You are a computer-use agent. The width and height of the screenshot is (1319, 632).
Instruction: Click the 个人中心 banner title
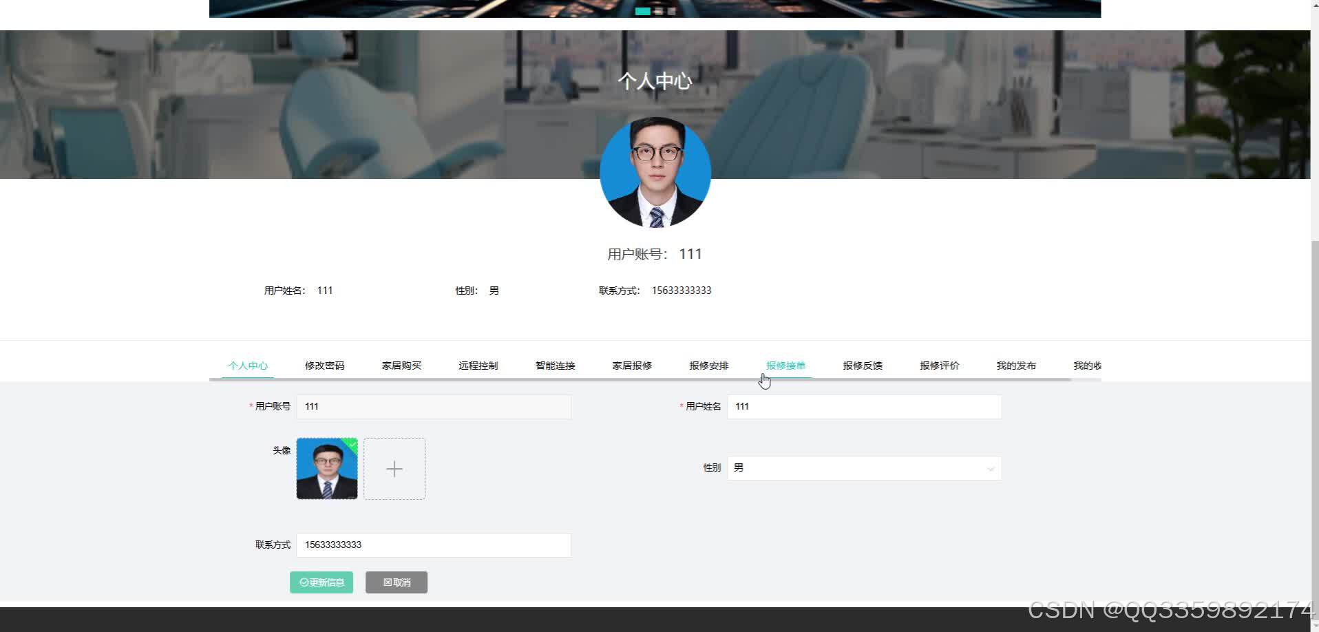(x=655, y=81)
